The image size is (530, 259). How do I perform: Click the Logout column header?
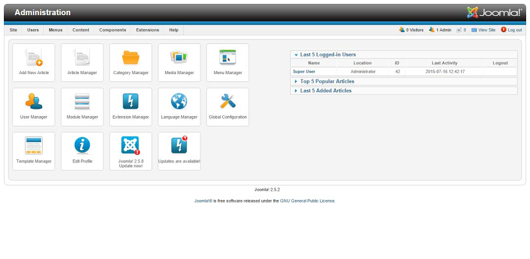pos(500,63)
